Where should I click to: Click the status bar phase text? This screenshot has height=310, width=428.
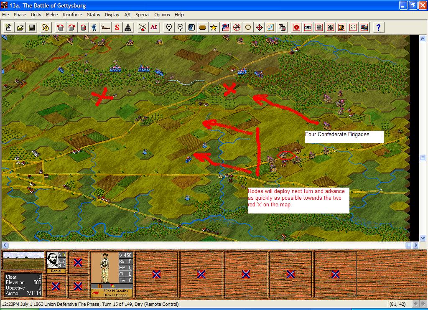tap(90, 304)
